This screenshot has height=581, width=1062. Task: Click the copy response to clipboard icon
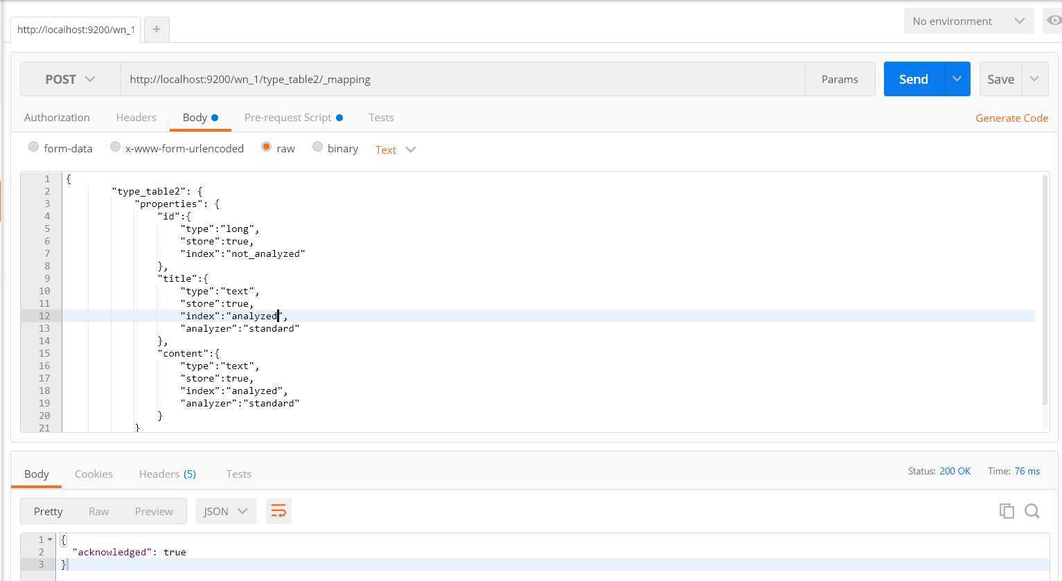point(1007,511)
